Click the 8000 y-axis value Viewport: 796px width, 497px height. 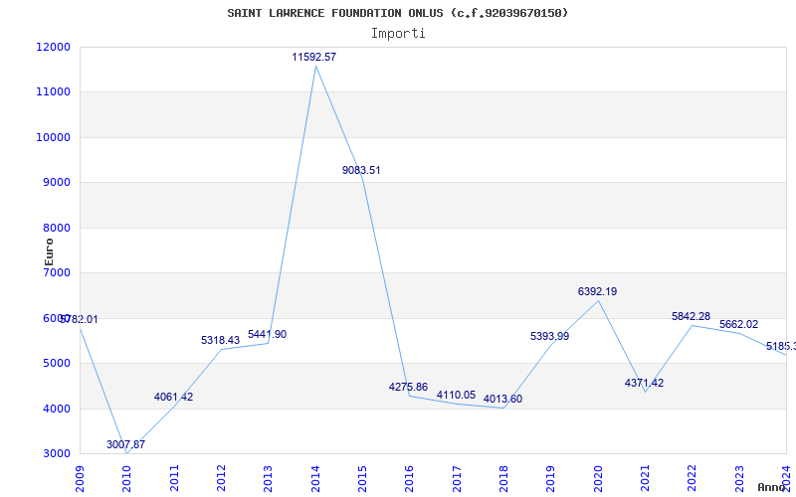click(x=57, y=228)
